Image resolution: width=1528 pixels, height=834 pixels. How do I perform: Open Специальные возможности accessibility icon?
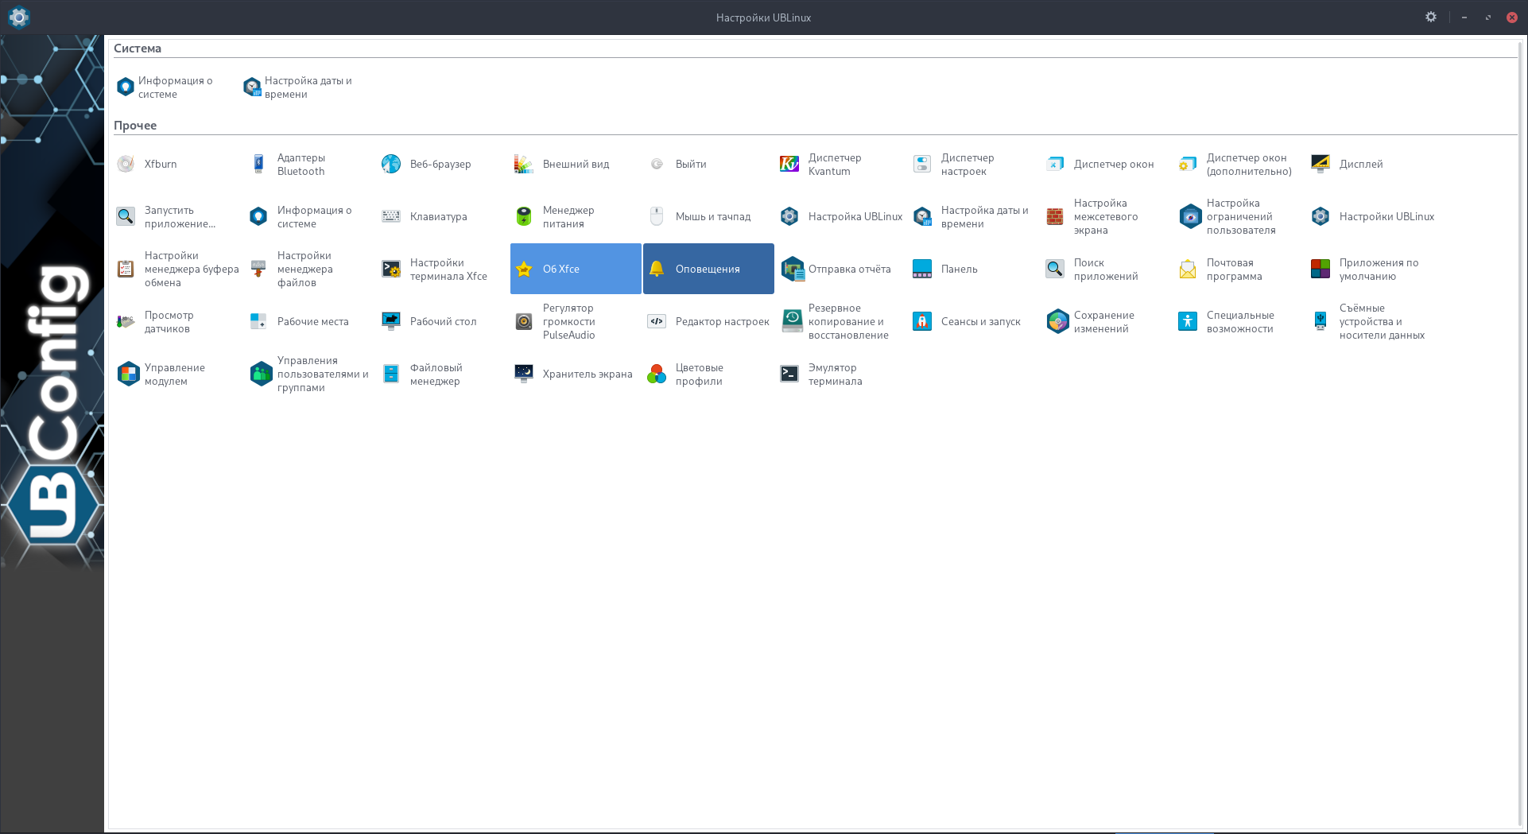point(1188,322)
